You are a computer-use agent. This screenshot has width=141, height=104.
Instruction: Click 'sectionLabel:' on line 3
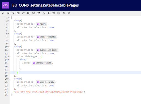(26, 24)
